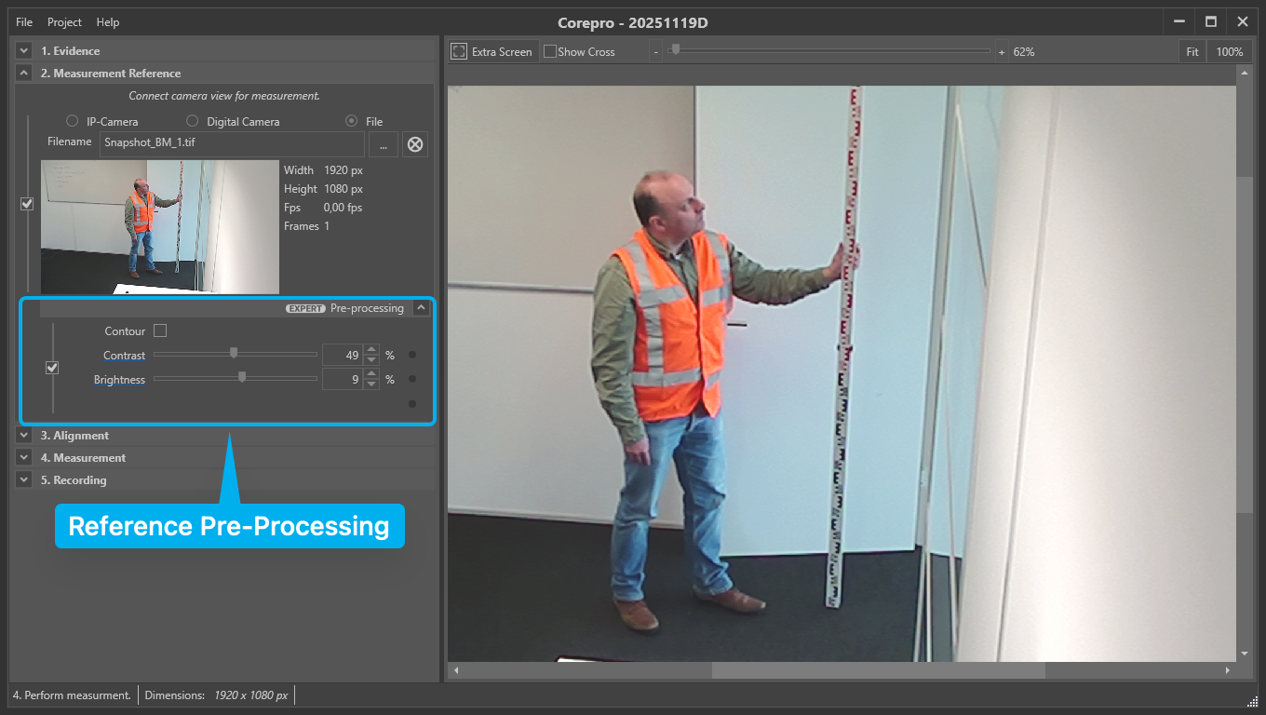The width and height of the screenshot is (1266, 715).
Task: Select the Snapshot_BM_1.tif thumbnail preview
Action: [x=159, y=227]
